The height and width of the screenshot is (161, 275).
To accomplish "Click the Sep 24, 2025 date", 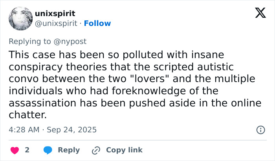I will [71, 130].
